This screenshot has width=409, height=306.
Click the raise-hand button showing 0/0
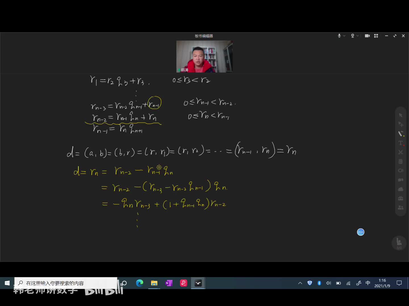(x=399, y=243)
